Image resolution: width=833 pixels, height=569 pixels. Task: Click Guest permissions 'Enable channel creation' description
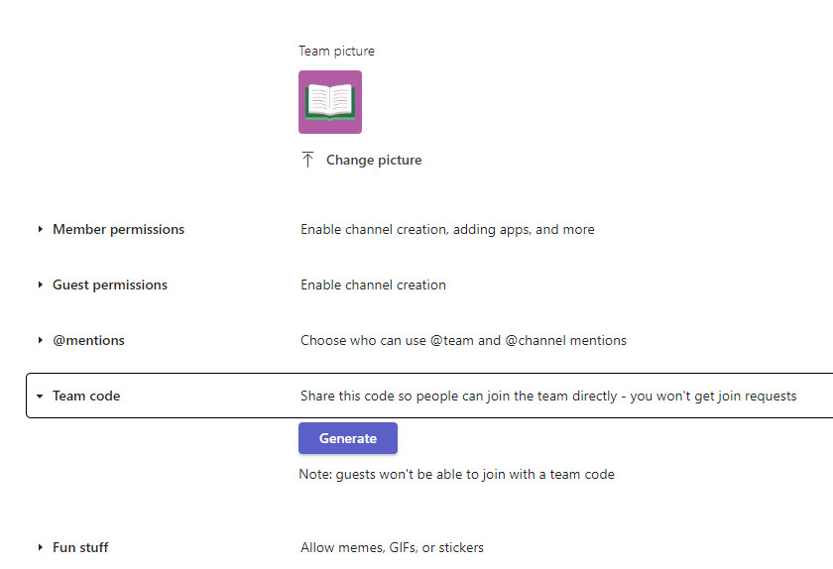click(x=373, y=284)
